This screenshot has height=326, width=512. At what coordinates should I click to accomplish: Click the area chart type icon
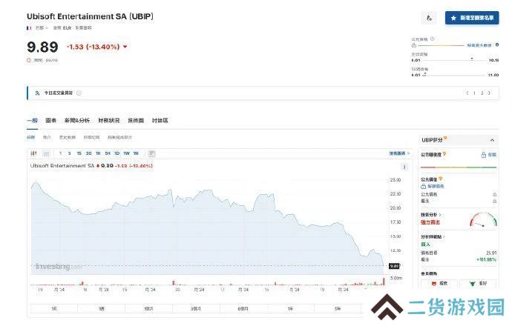[46, 153]
